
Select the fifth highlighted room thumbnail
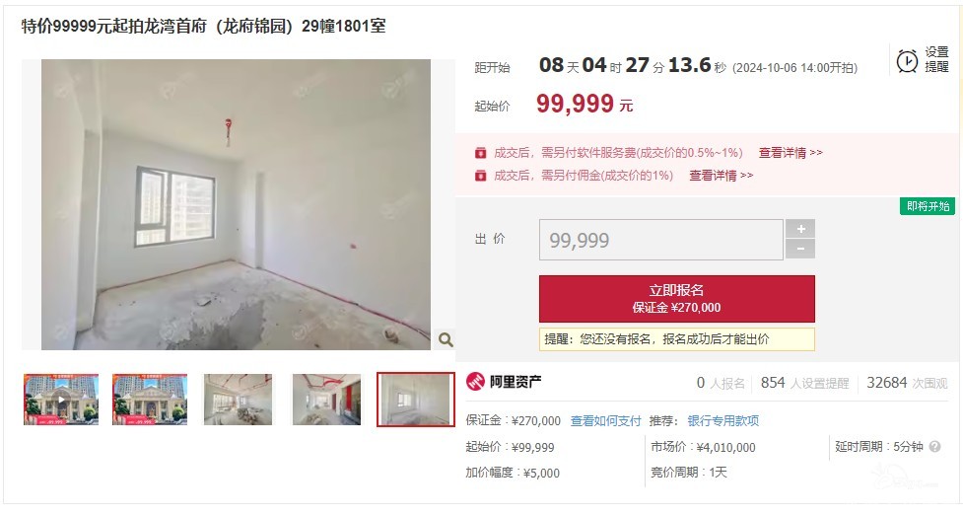[x=416, y=400]
